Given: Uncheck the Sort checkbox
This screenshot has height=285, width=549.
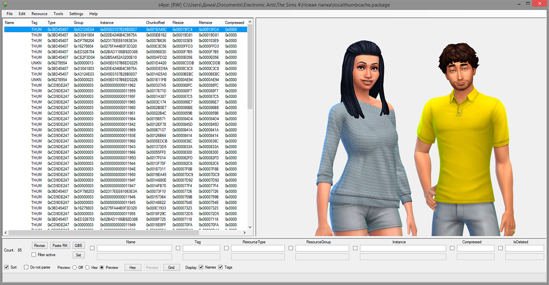Looking at the screenshot, I should coord(6,267).
